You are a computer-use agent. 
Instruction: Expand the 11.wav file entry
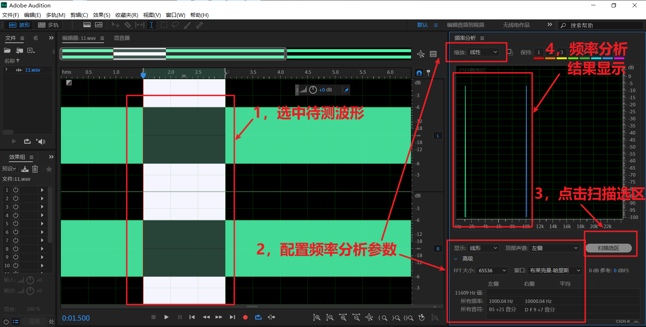tap(6, 70)
